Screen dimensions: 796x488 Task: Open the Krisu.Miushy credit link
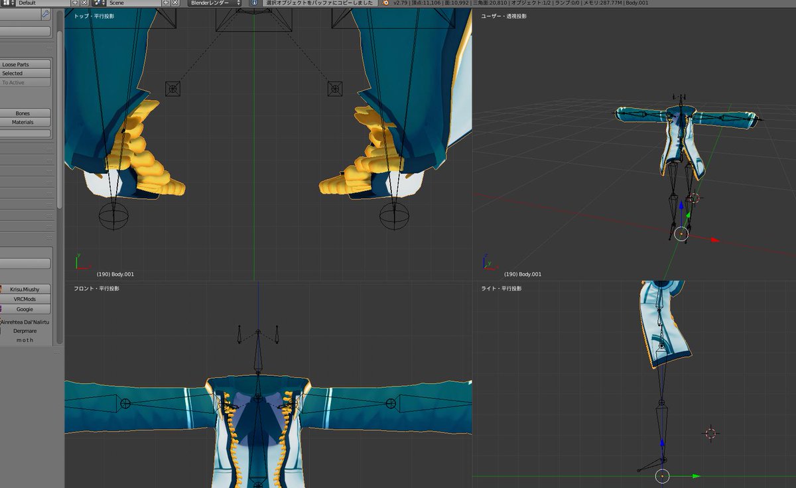tap(26, 290)
